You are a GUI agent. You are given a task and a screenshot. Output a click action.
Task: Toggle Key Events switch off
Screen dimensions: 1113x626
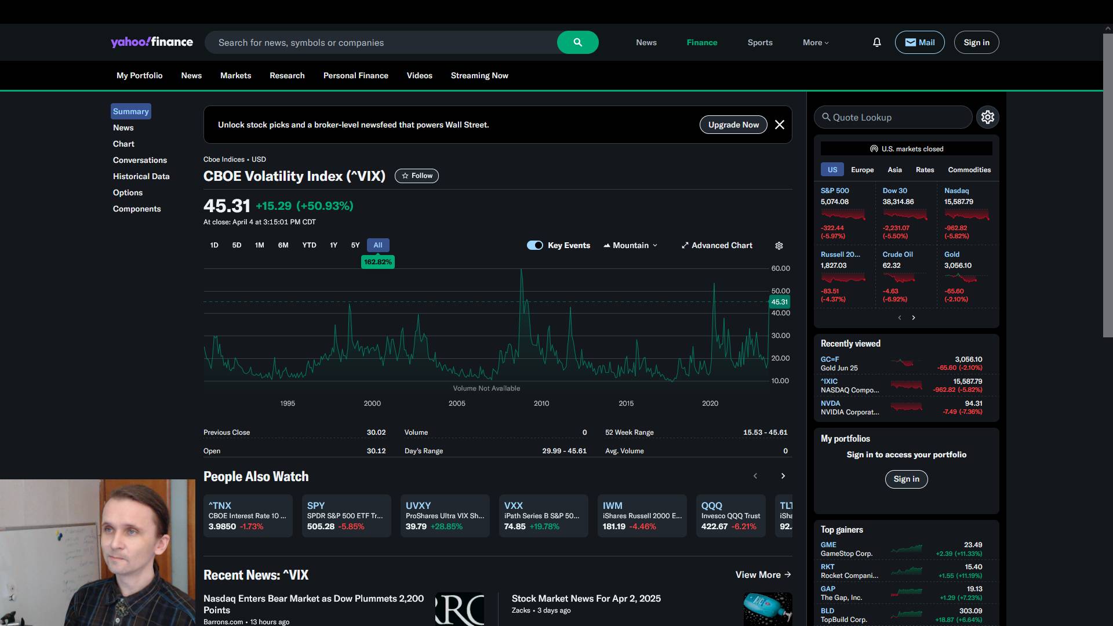534,245
